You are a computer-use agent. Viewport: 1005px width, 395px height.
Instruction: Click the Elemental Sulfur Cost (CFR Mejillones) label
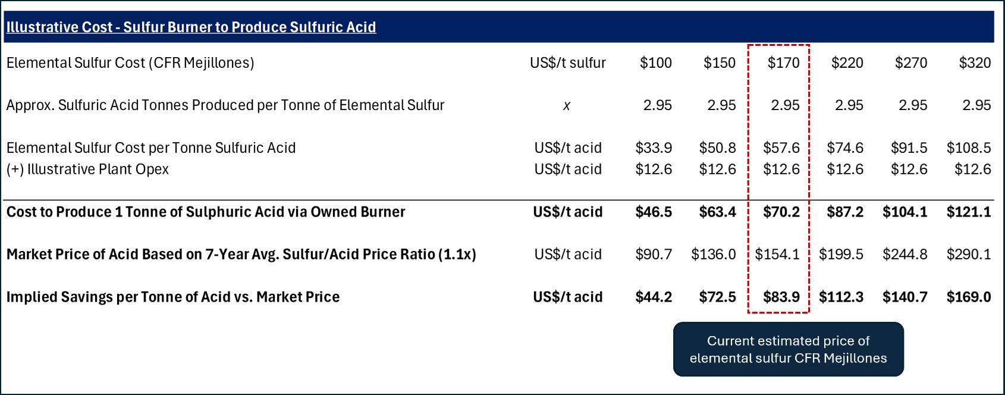click(130, 63)
